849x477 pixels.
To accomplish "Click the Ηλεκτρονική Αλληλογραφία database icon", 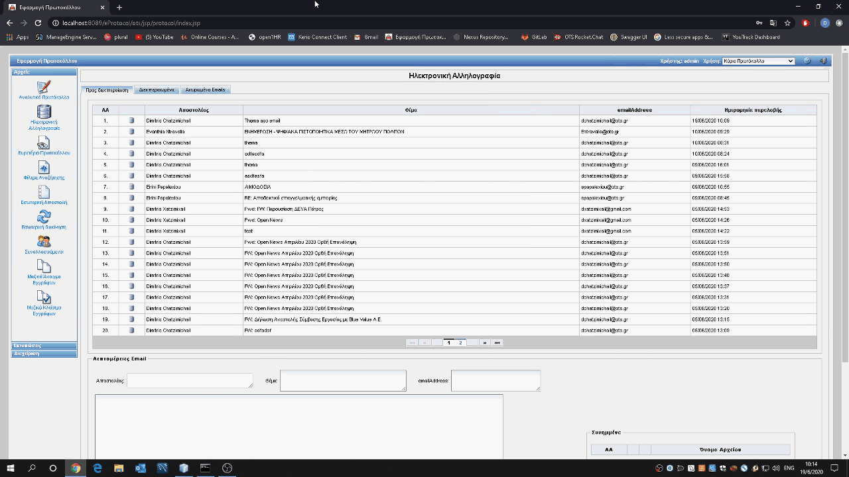I will (x=44, y=112).
